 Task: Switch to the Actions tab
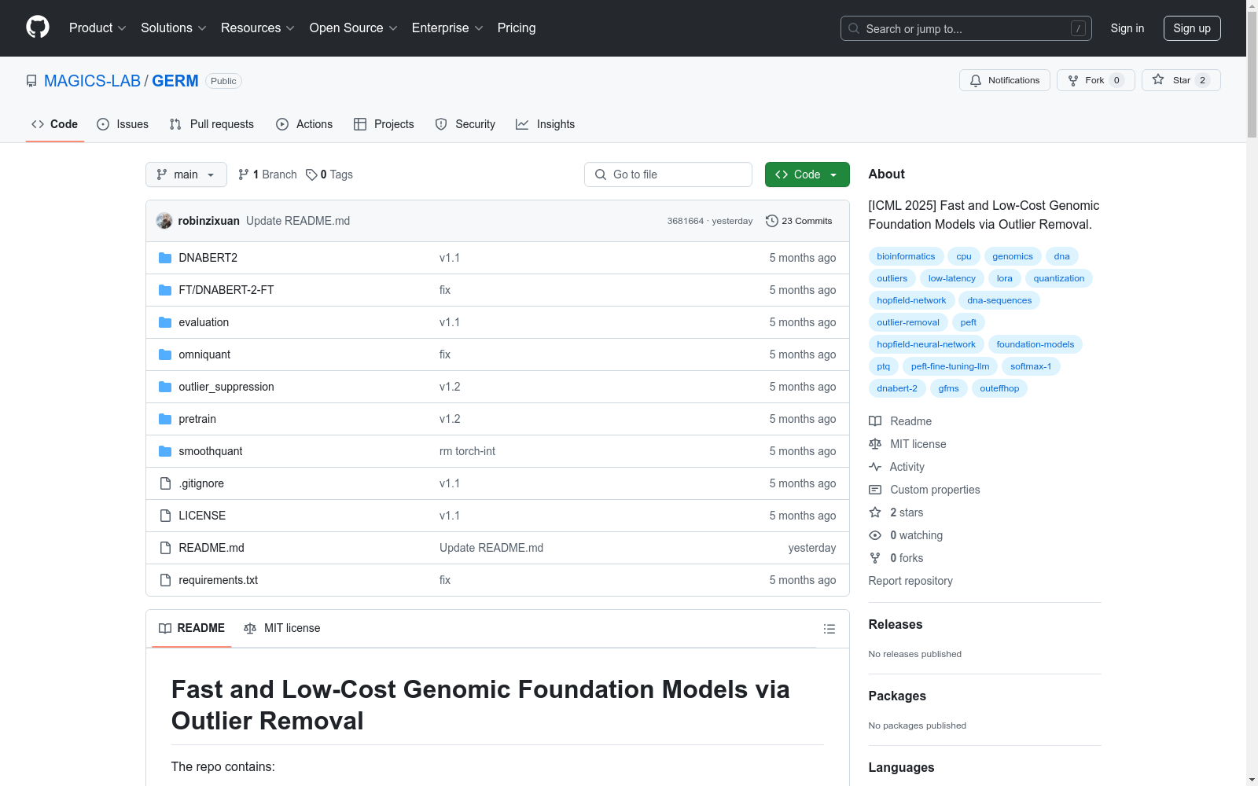pos(304,124)
